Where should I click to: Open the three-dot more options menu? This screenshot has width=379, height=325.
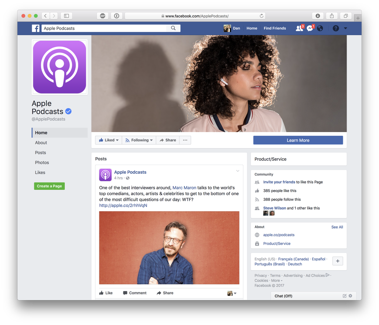(185, 140)
